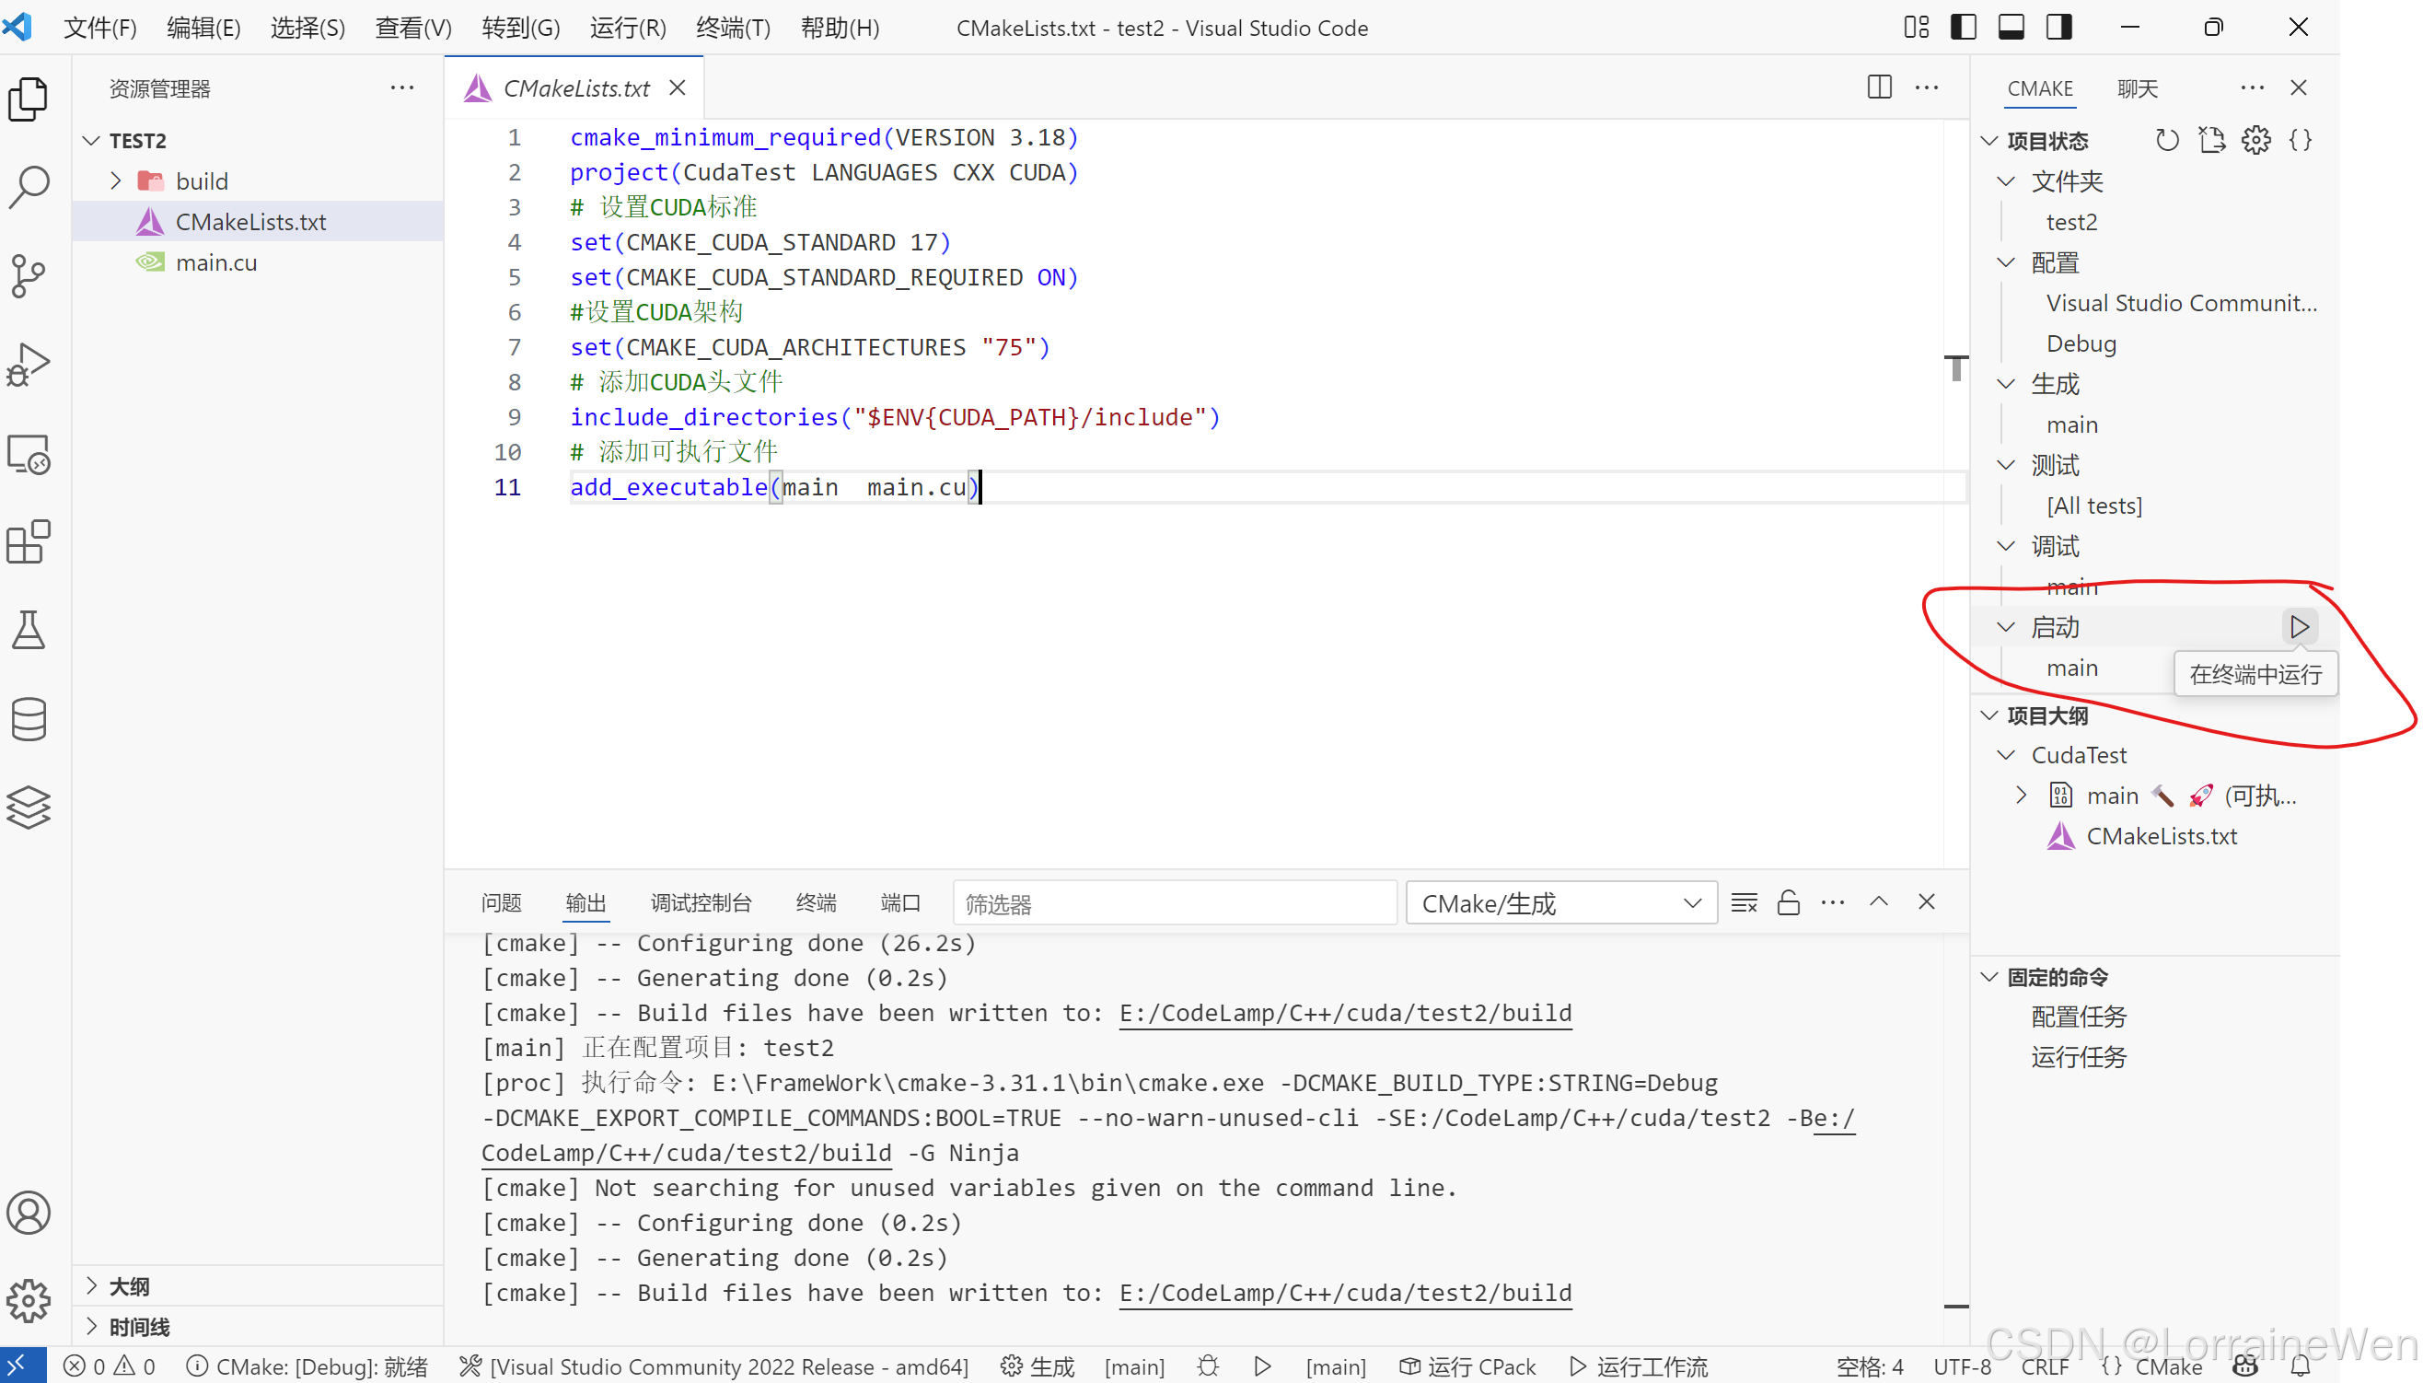Open the Run and Debug view

click(29, 365)
